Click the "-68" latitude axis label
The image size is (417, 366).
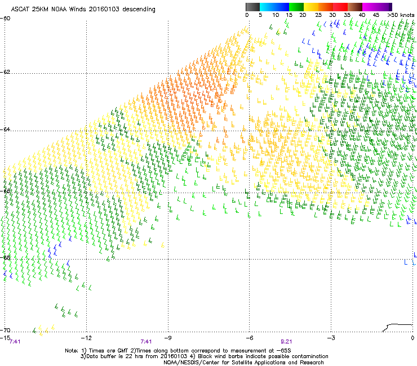tap(5, 257)
